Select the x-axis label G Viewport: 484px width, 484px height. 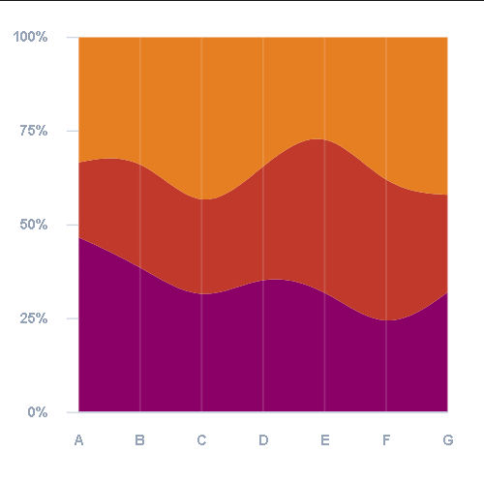click(448, 440)
